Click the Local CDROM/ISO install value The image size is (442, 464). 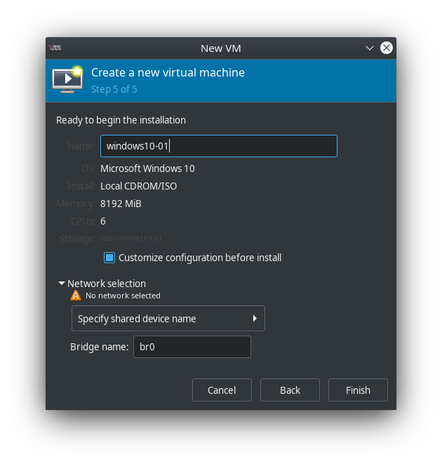pos(138,186)
